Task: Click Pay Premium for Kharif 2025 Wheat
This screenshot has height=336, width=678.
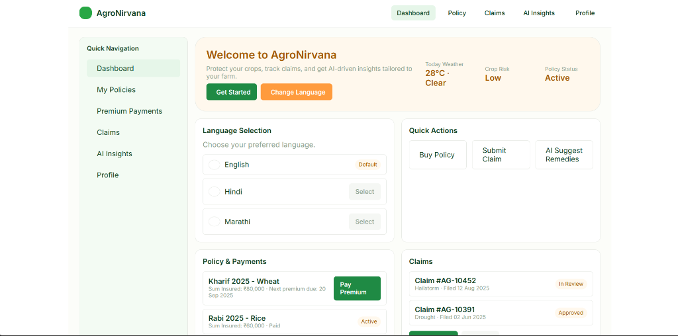Action: pyautogui.click(x=357, y=288)
